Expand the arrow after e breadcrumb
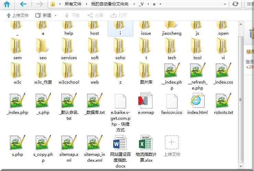This screenshot has height=171, width=254. click(160, 4)
